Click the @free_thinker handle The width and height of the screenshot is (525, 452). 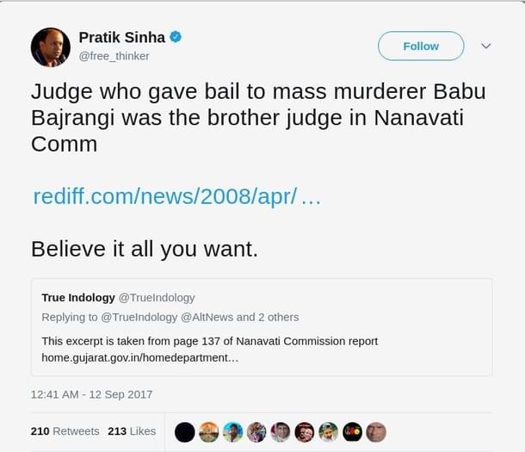click(x=114, y=56)
